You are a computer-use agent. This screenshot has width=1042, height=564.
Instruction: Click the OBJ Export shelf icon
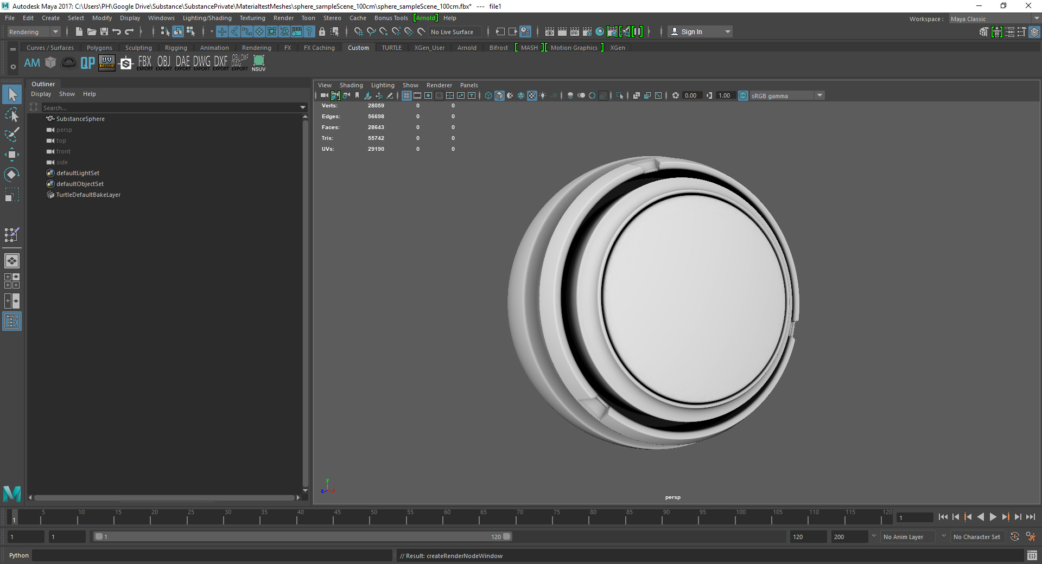click(x=163, y=63)
